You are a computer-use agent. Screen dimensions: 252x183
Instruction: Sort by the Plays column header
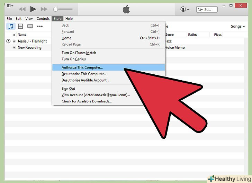coord(218,35)
